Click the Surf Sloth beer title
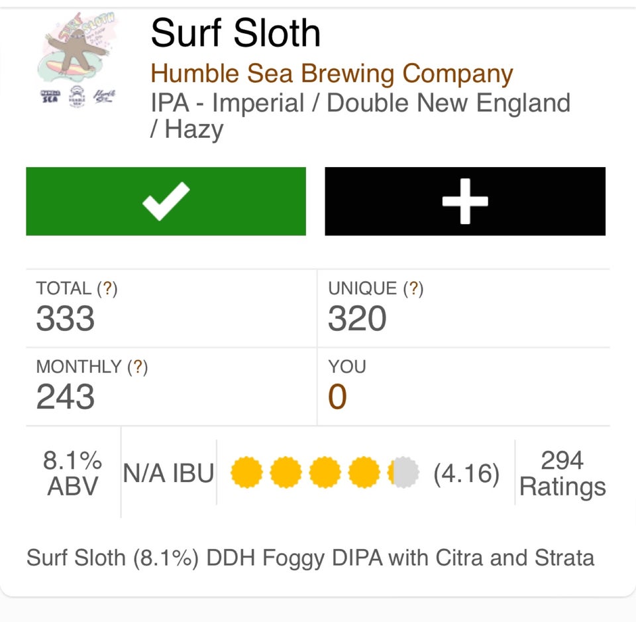Screen dimensions: 636x622 236,33
